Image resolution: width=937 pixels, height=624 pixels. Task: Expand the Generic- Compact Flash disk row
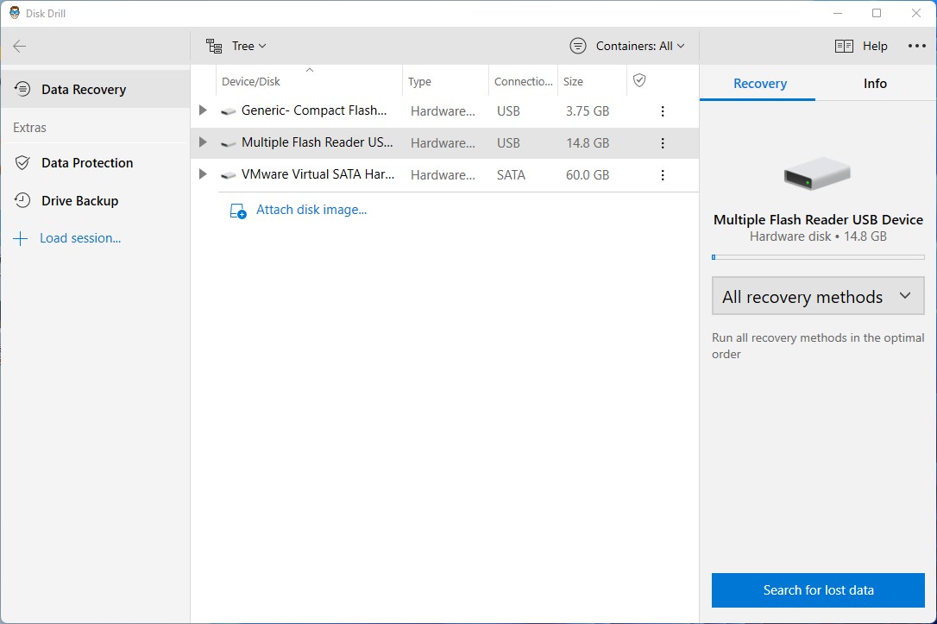tap(203, 110)
